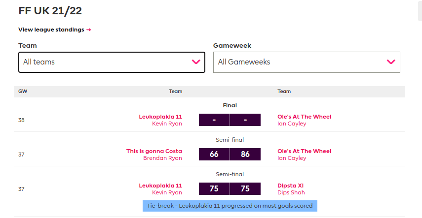This screenshot has width=422, height=218.
Task: Click the left Team column header
Action: [176, 92]
